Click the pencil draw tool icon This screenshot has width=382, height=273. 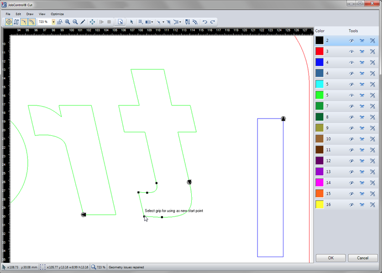(83, 22)
